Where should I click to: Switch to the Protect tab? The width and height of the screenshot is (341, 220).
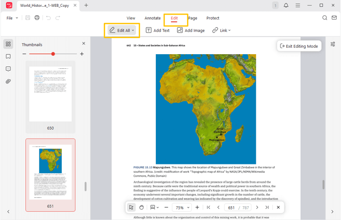click(213, 18)
